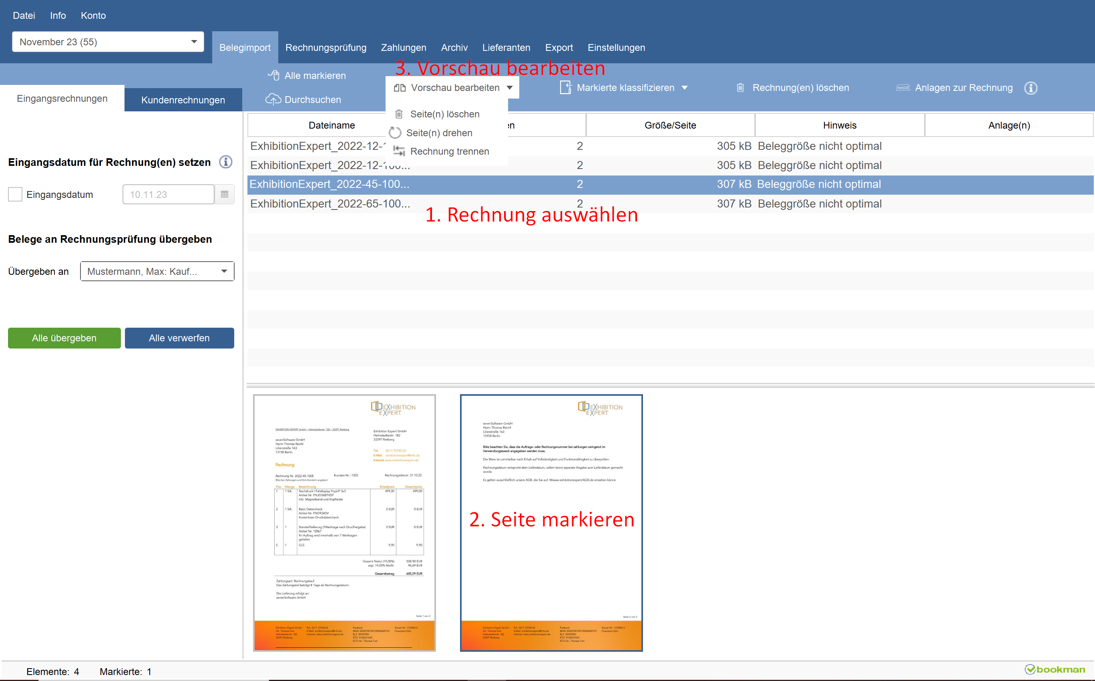
Task: Click the Dateiname column header
Action: click(332, 125)
